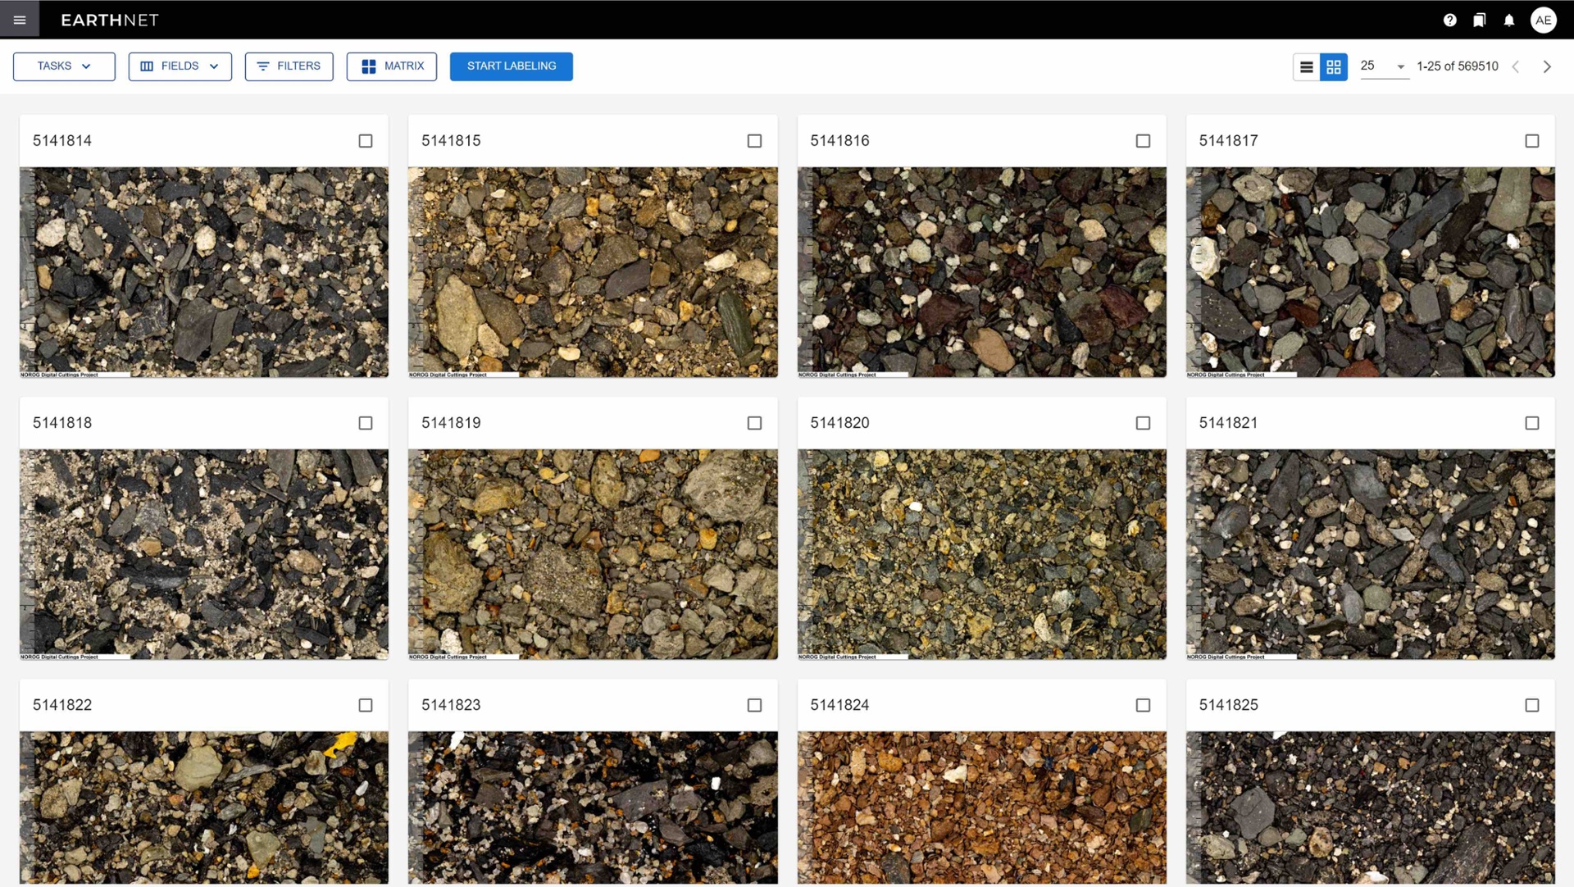Select checkbox for sample 5141814

(366, 141)
